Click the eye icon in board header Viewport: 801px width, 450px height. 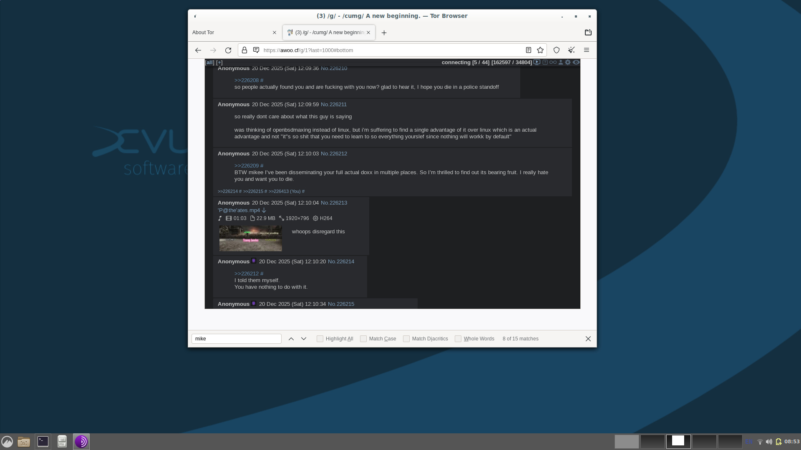pyautogui.click(x=576, y=62)
